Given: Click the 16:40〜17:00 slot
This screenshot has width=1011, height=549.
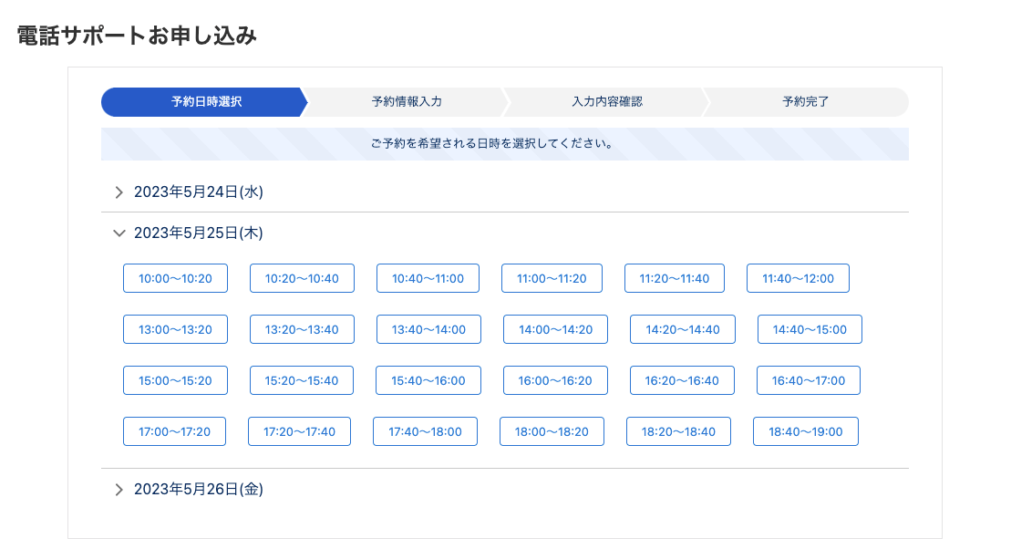Looking at the screenshot, I should (809, 380).
